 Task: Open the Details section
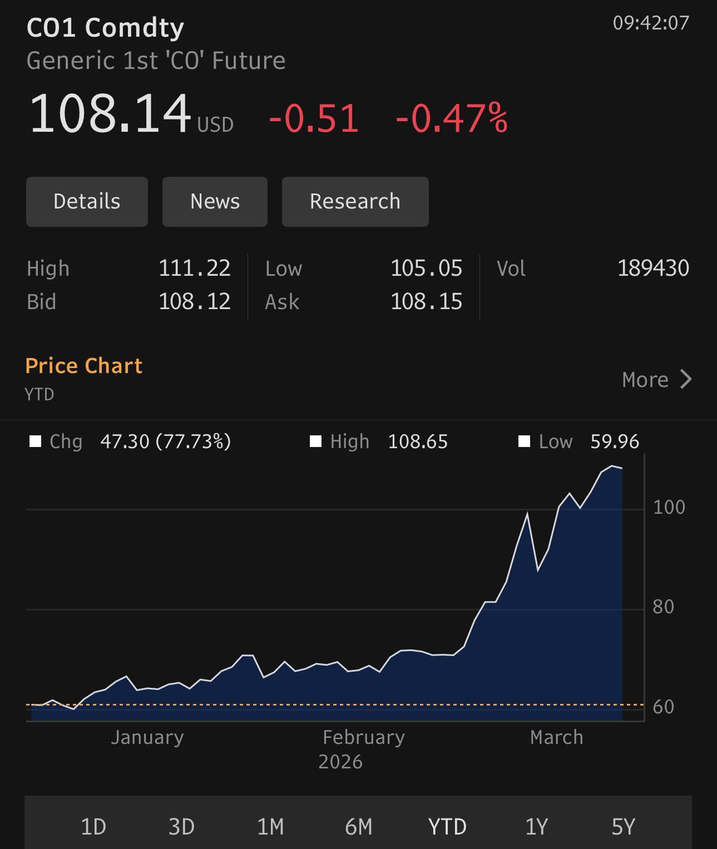pos(87,202)
